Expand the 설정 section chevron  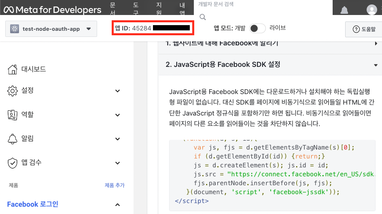click(117, 91)
